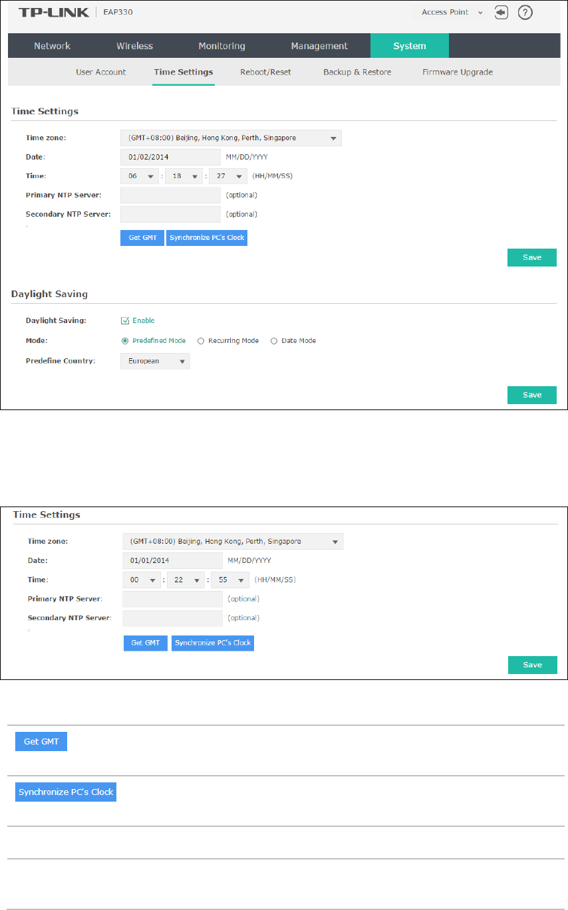Click the Primary NTP Server field in top panel

coord(170,195)
